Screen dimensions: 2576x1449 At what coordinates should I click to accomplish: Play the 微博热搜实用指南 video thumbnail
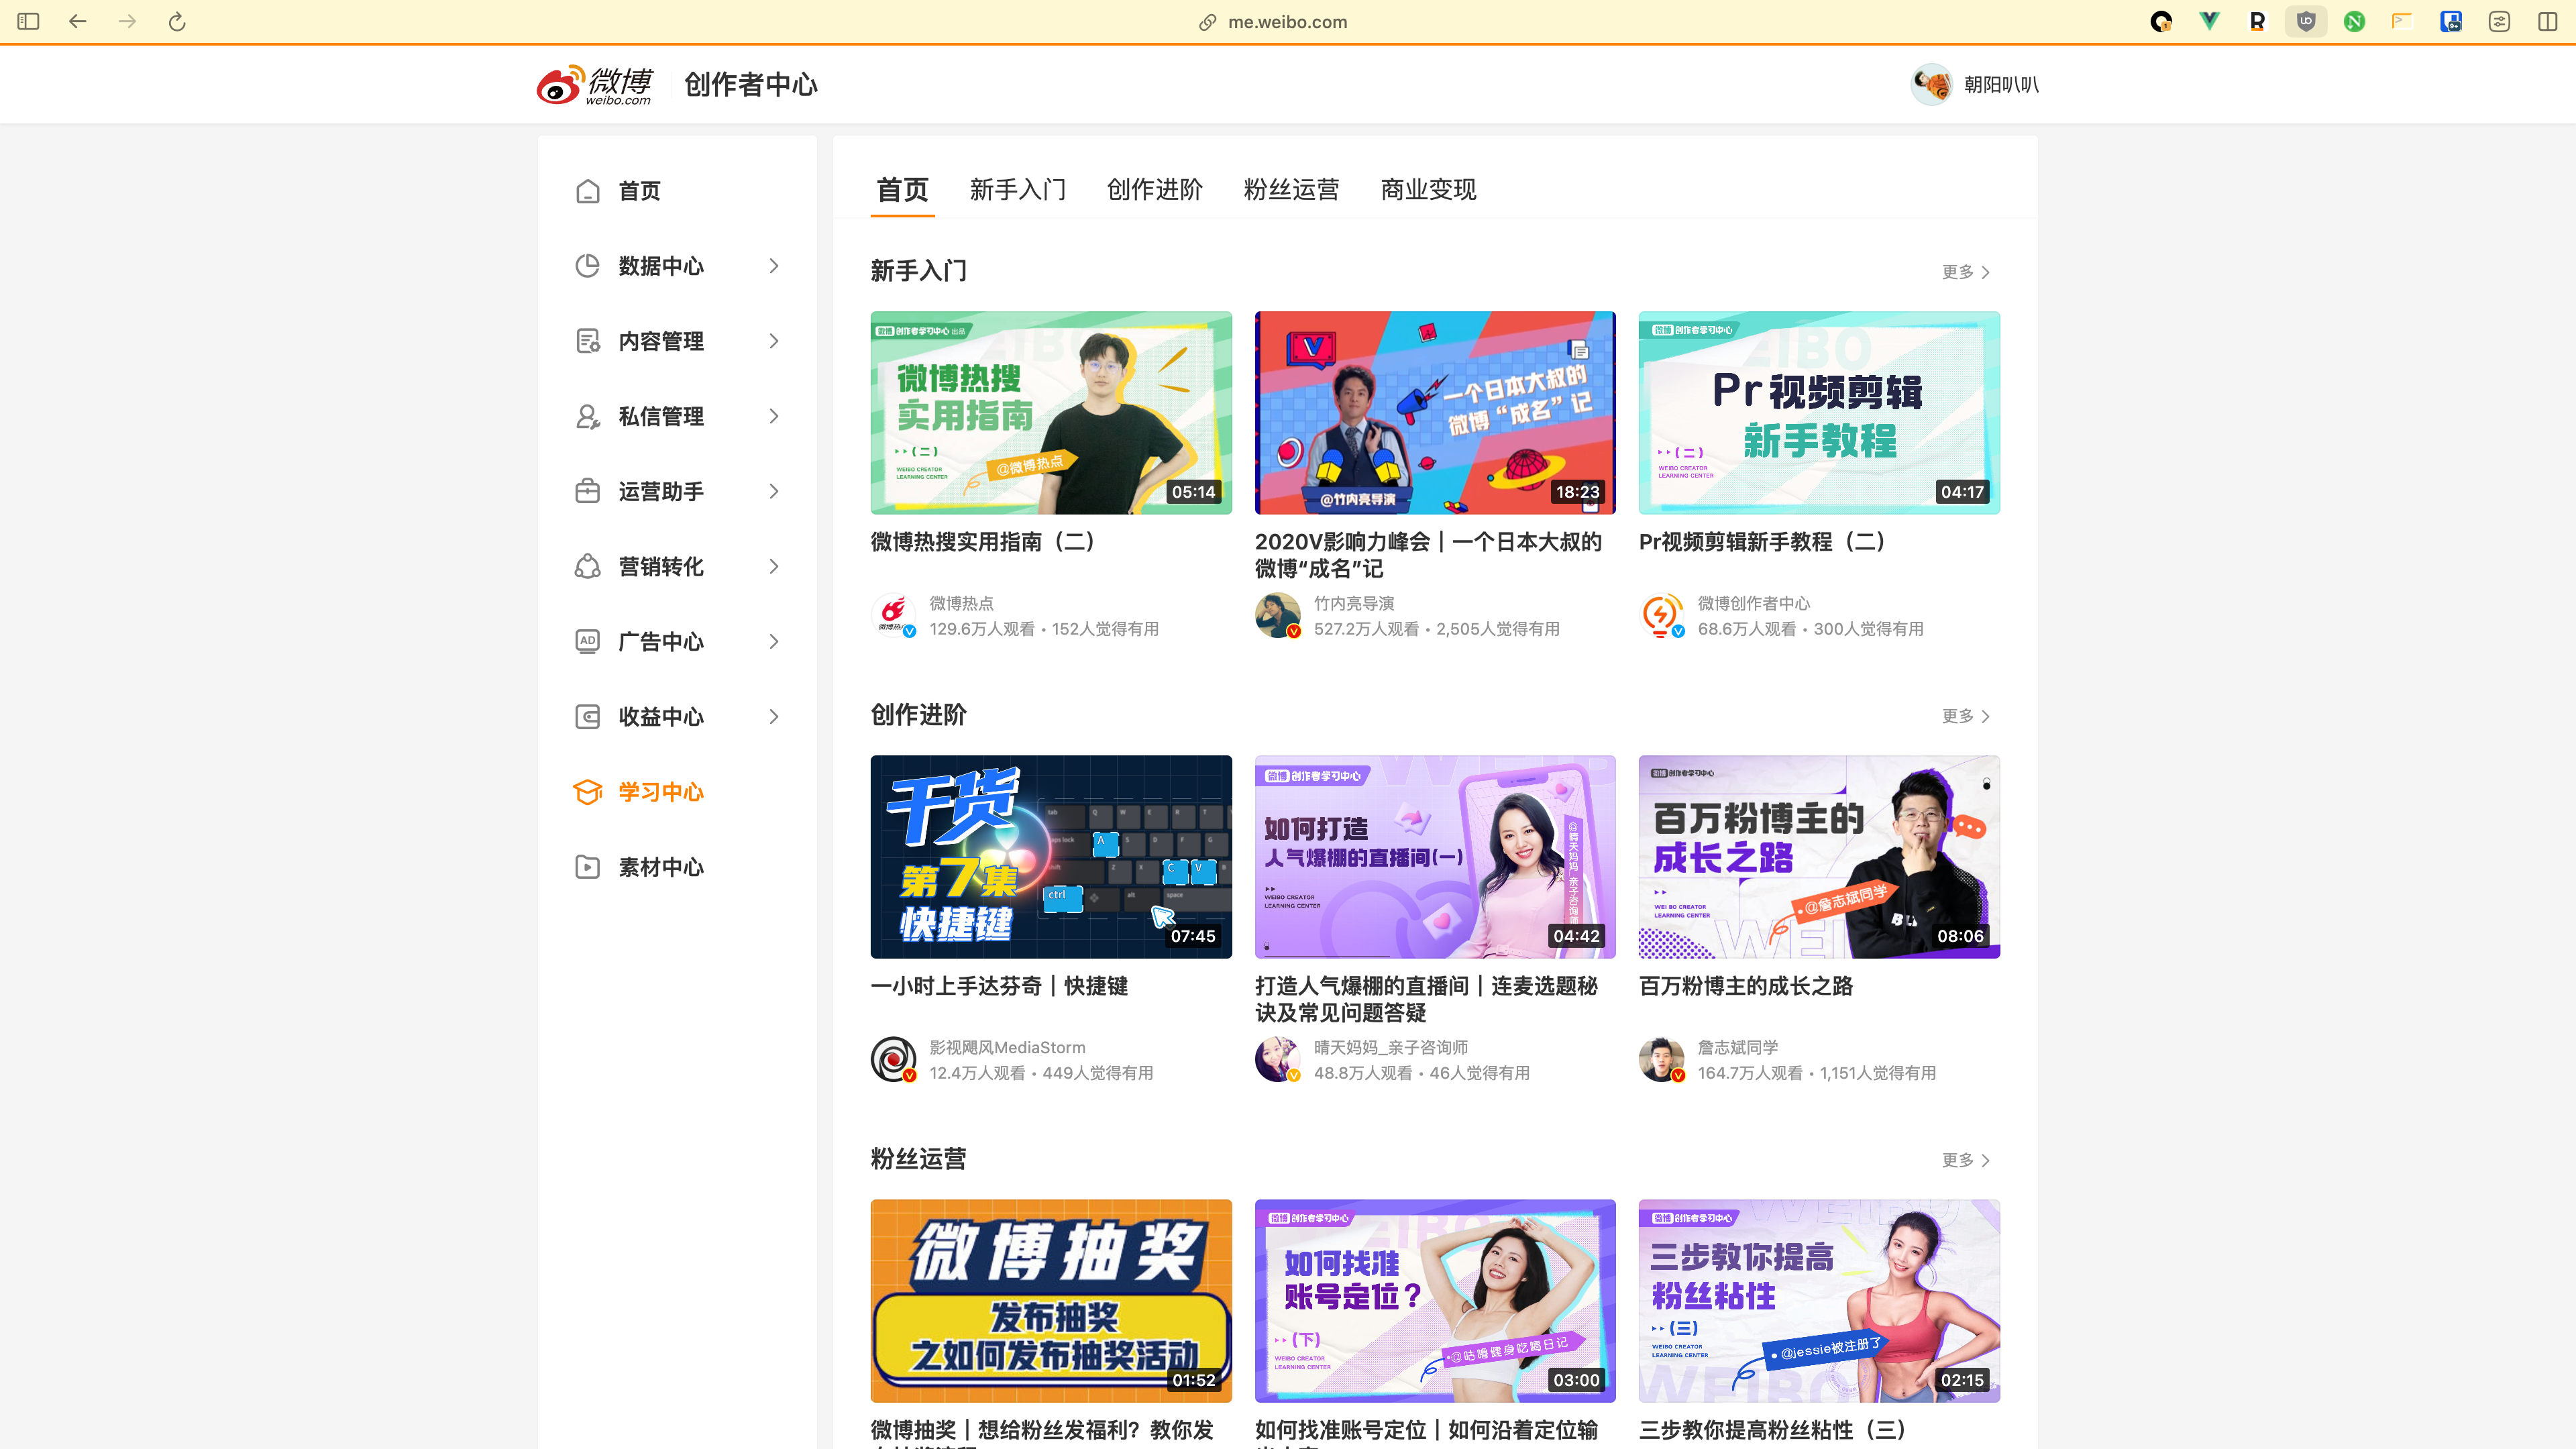coord(1051,413)
